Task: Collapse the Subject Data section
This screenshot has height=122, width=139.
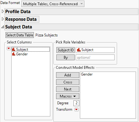Action: pyautogui.click(x=3, y=27)
